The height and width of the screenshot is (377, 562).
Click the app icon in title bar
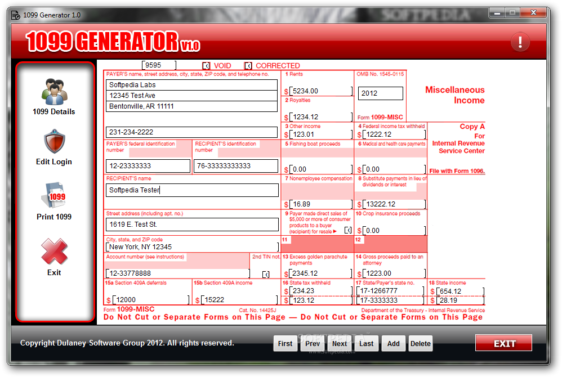tap(15, 15)
